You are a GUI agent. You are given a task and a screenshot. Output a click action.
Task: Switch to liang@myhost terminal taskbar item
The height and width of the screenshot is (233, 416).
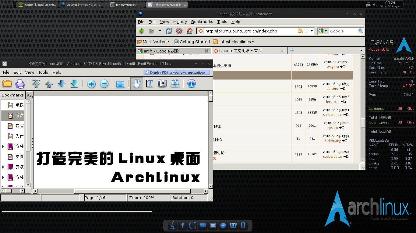(123, 5)
